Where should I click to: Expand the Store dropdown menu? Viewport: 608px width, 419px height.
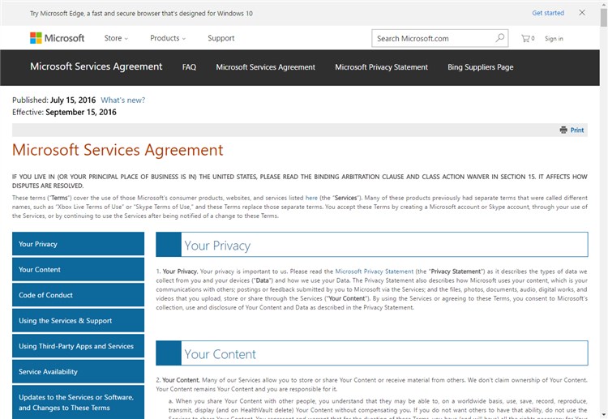[x=116, y=38]
